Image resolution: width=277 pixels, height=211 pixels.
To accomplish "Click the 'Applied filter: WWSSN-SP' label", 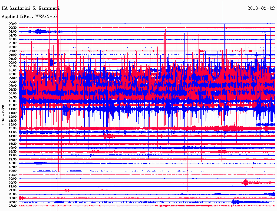I will [30, 17].
